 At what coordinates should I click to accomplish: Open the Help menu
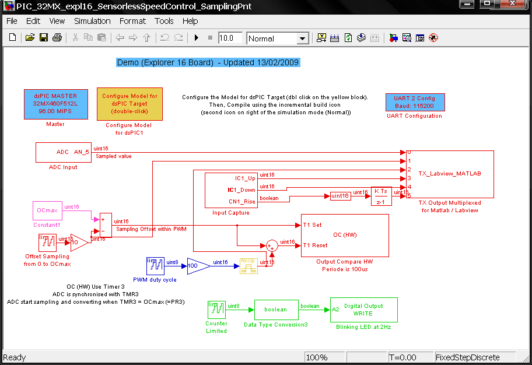point(190,21)
